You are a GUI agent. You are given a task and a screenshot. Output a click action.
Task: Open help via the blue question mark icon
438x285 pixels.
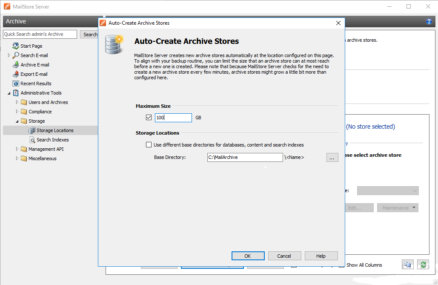pos(429,21)
